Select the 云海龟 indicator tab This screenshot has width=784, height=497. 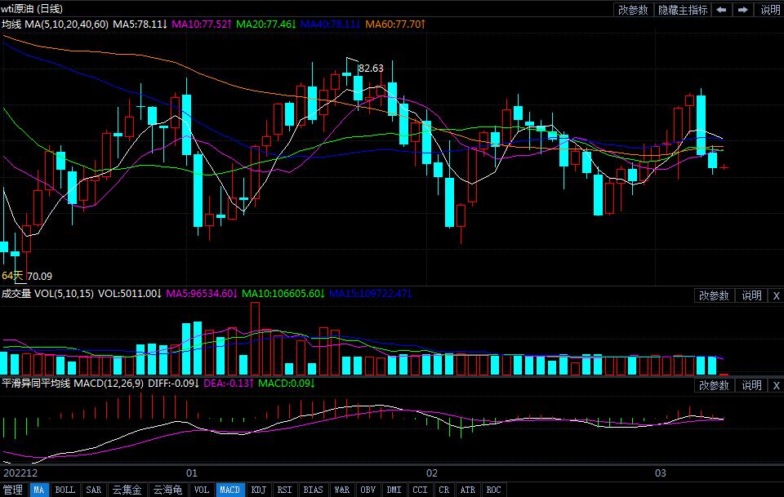167,490
